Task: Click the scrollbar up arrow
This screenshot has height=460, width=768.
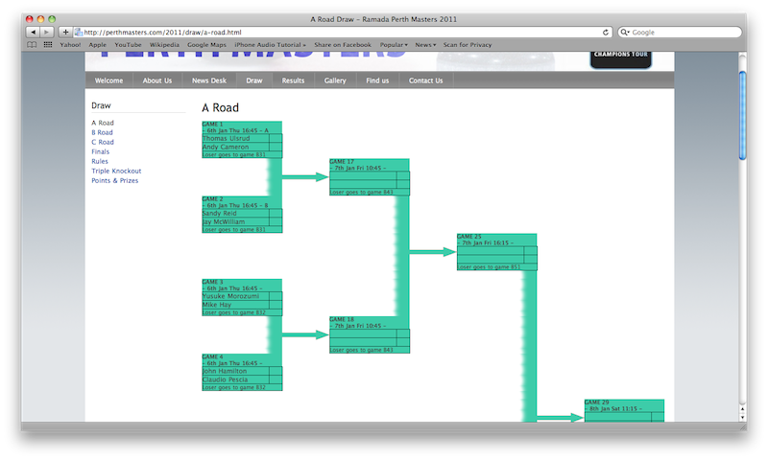Action: click(x=742, y=408)
